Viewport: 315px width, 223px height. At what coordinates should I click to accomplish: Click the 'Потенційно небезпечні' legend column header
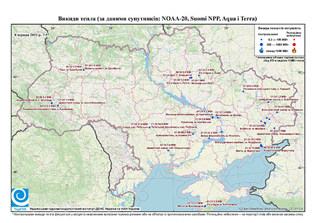(x=294, y=34)
